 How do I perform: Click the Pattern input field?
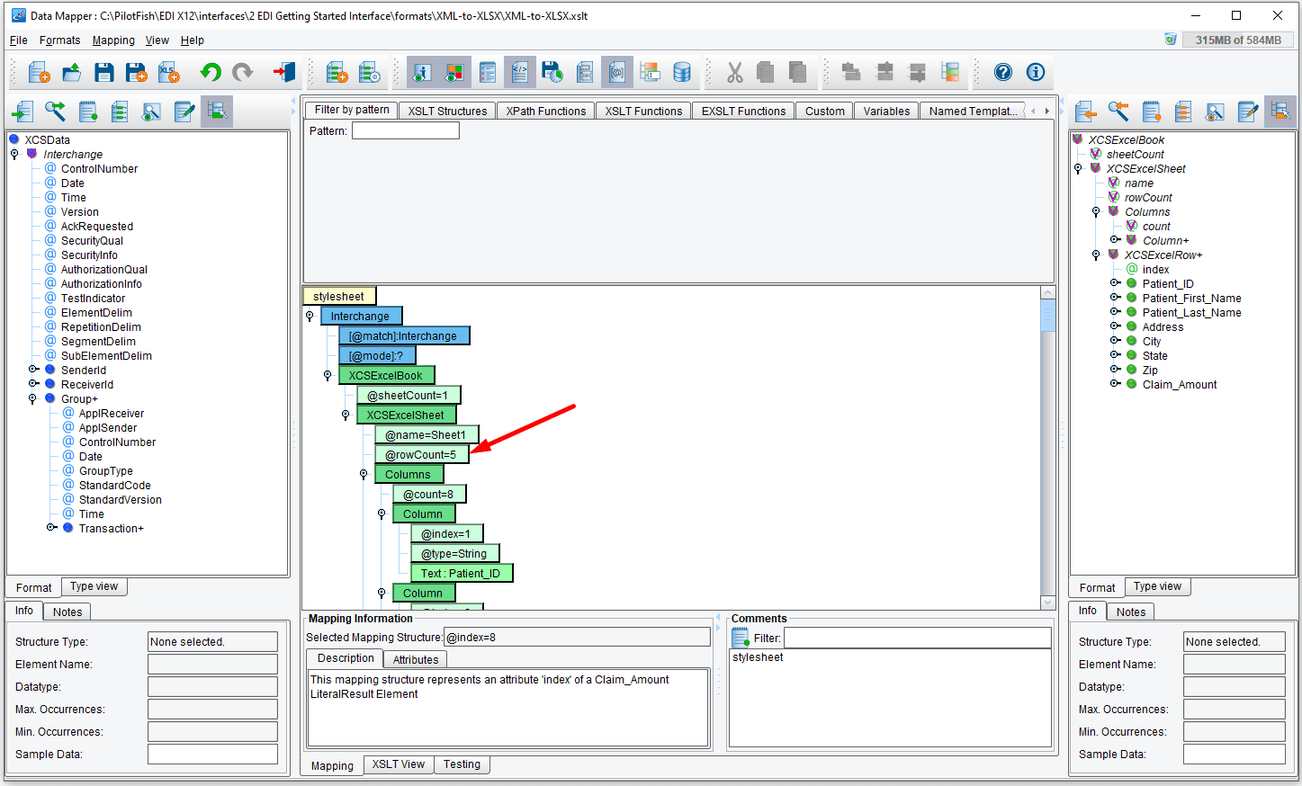(x=406, y=130)
